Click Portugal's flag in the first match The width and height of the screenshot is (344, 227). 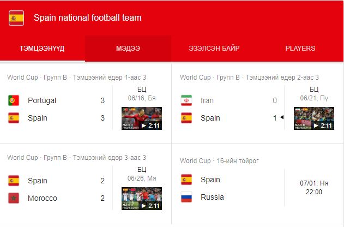tap(14, 100)
